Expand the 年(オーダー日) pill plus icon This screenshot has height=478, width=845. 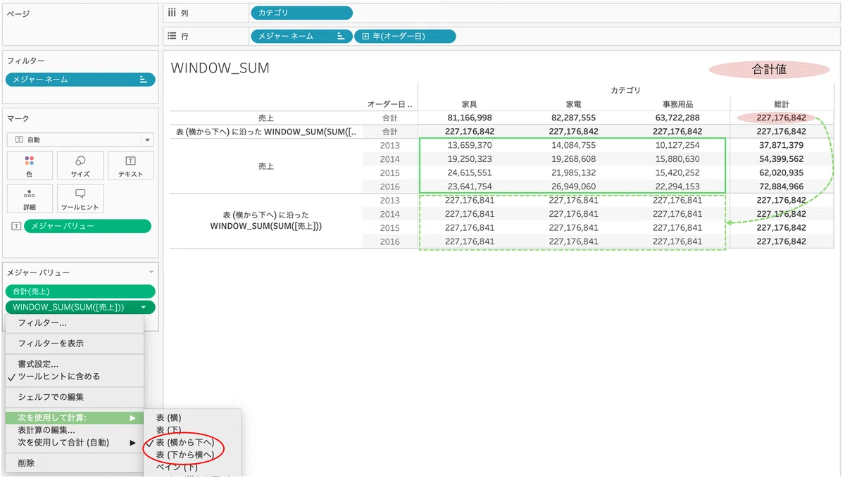click(x=365, y=36)
